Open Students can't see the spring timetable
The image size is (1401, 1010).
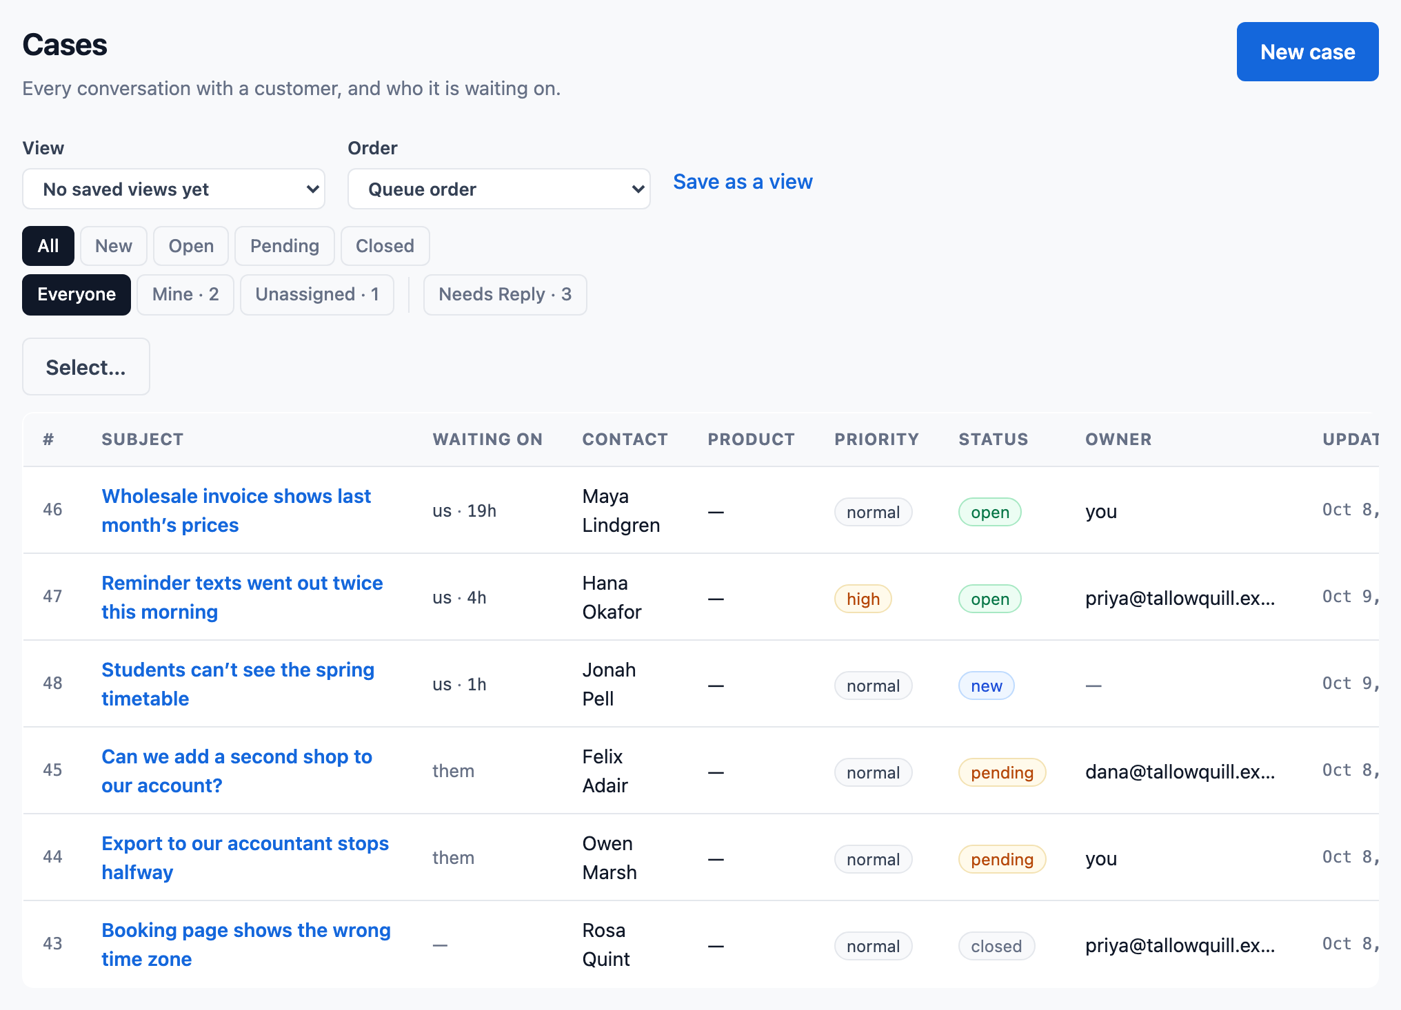coord(238,684)
